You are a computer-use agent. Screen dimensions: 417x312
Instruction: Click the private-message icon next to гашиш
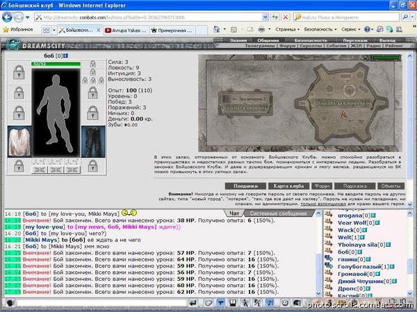pyautogui.click(x=329, y=258)
